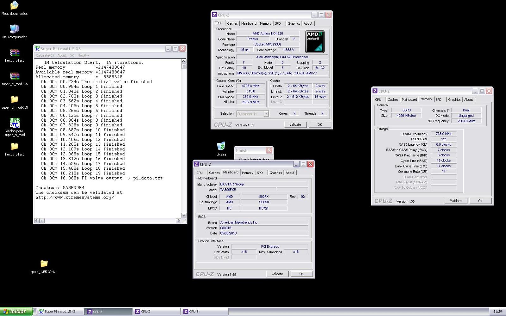This screenshot has width=506, height=316.
Task: Open Graphics tab in Mainboard CPU-Z window
Action: [276, 173]
